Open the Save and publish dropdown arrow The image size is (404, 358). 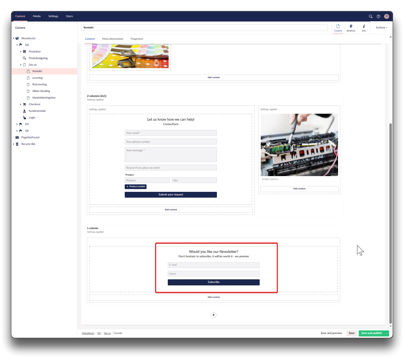[387, 333]
